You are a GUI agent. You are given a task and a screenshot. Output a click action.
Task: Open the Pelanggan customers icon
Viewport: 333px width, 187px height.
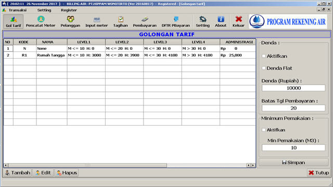coord(70,21)
